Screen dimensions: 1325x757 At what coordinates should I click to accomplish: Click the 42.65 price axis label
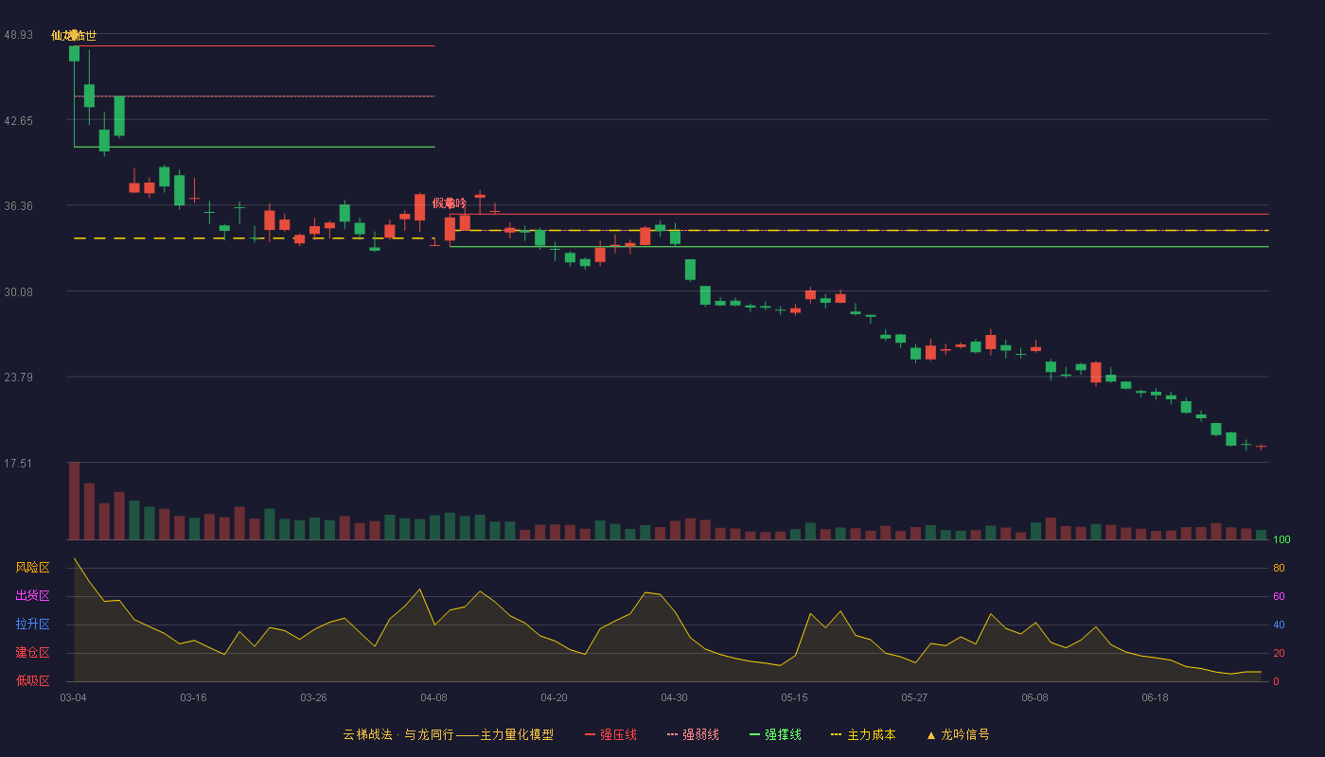click(18, 121)
